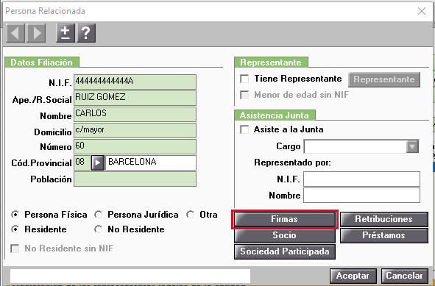The height and width of the screenshot is (286, 435).
Task: Open Retribuciones
Action: 384,219
